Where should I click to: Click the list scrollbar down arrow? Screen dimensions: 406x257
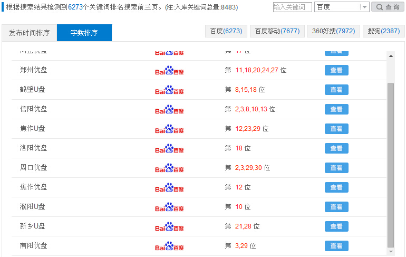pos(391,252)
